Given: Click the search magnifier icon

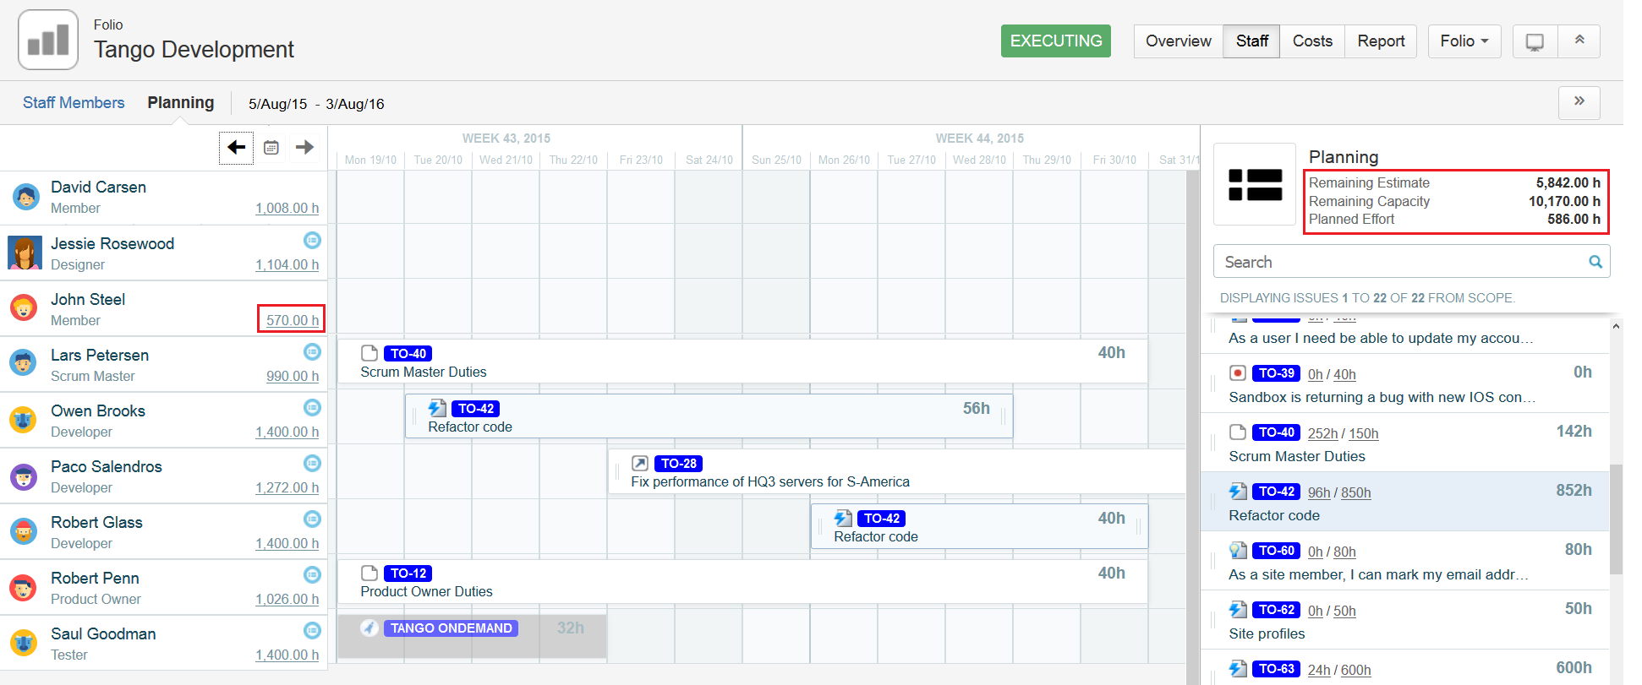Looking at the screenshot, I should tap(1595, 262).
